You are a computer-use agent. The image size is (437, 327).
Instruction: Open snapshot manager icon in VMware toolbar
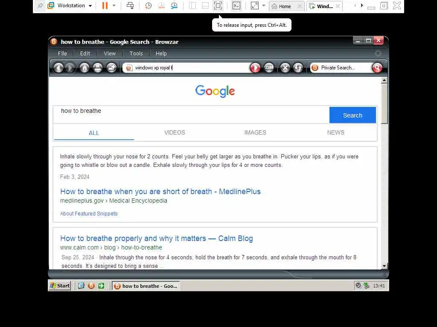pos(174,6)
